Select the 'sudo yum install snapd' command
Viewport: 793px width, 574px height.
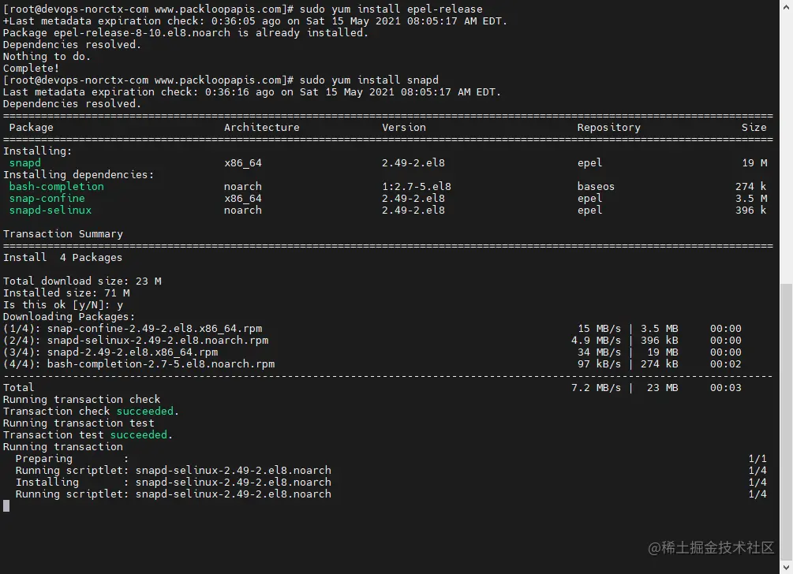369,80
